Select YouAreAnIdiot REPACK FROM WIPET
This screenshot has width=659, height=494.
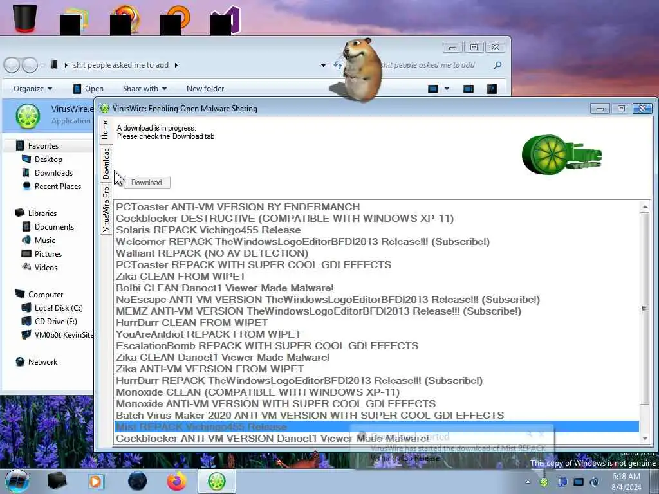(x=377, y=334)
